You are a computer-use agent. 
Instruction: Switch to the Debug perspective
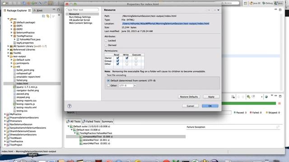[268, 3]
